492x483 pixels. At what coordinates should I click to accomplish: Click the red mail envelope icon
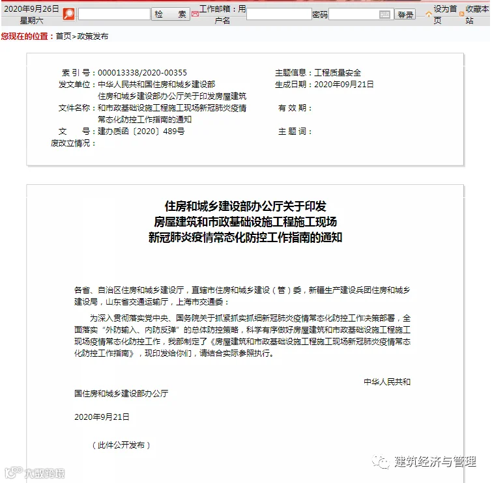tap(195, 14)
